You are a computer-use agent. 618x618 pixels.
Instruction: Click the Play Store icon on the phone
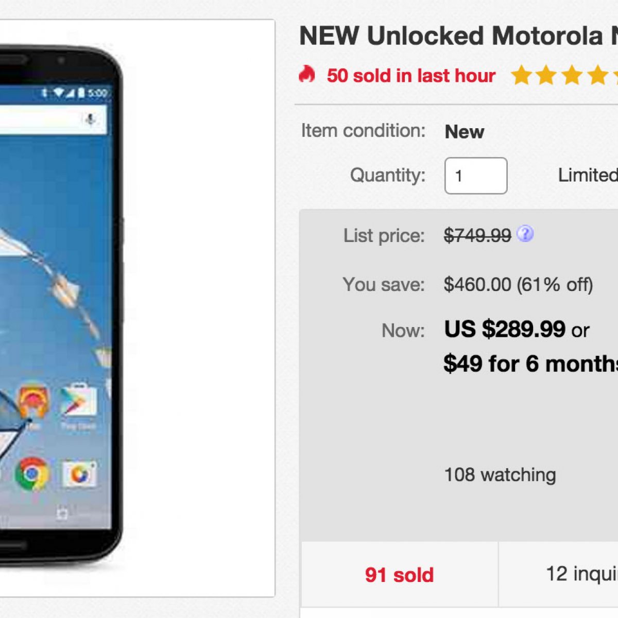click(78, 403)
